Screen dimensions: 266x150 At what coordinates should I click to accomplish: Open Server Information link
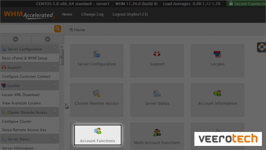(18, 148)
